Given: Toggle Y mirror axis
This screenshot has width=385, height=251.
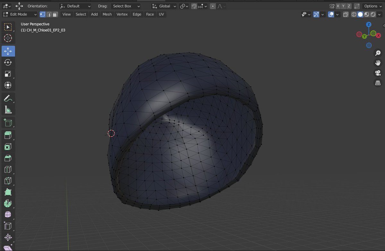Looking at the screenshot, I should [x=343, y=6].
